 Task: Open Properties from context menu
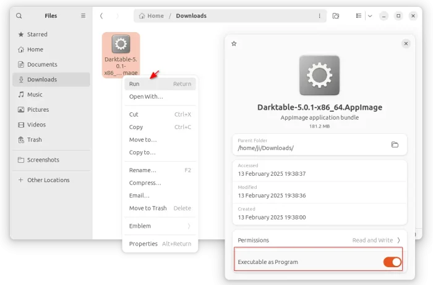coord(160,244)
